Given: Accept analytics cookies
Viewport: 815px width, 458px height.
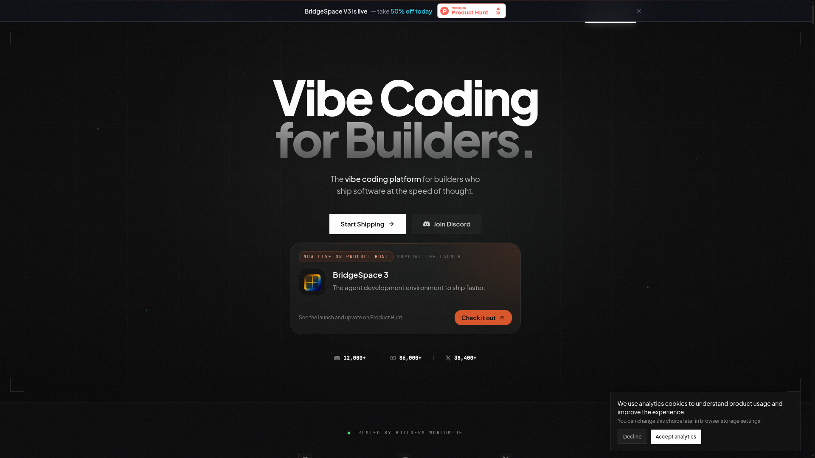Looking at the screenshot, I should (676, 437).
